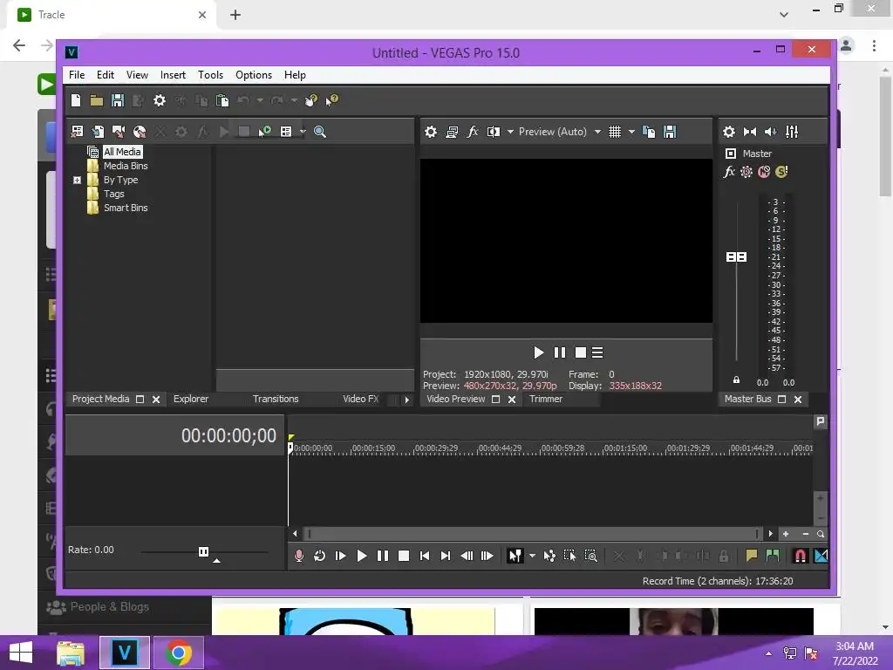The width and height of the screenshot is (893, 670).
Task: Toggle Auto Preview in Project Media toolbar
Action: click(264, 132)
